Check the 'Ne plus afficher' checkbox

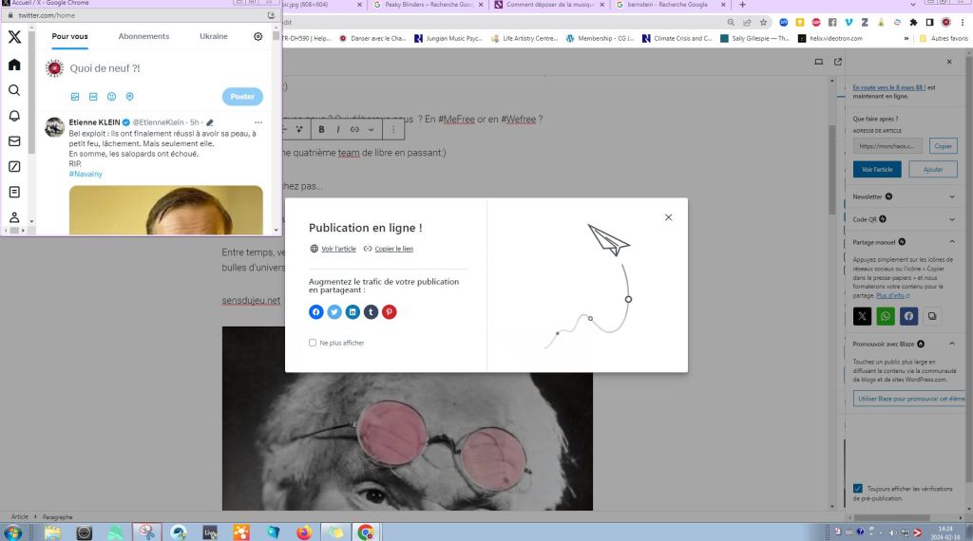(x=313, y=343)
